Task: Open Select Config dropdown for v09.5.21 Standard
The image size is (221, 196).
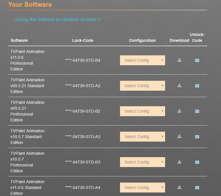Action: [x=143, y=86]
